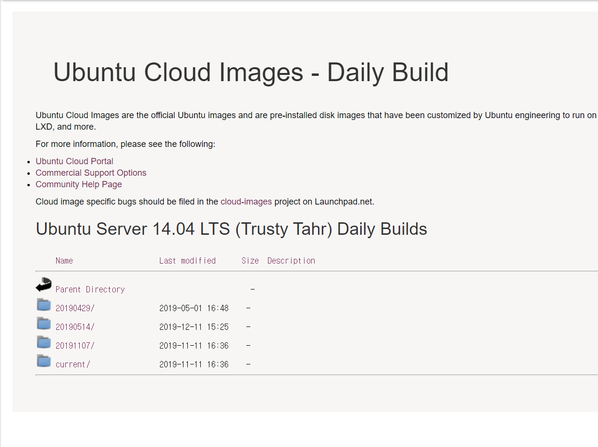Sort listing by Size column header
The width and height of the screenshot is (598, 447).
pos(250,261)
